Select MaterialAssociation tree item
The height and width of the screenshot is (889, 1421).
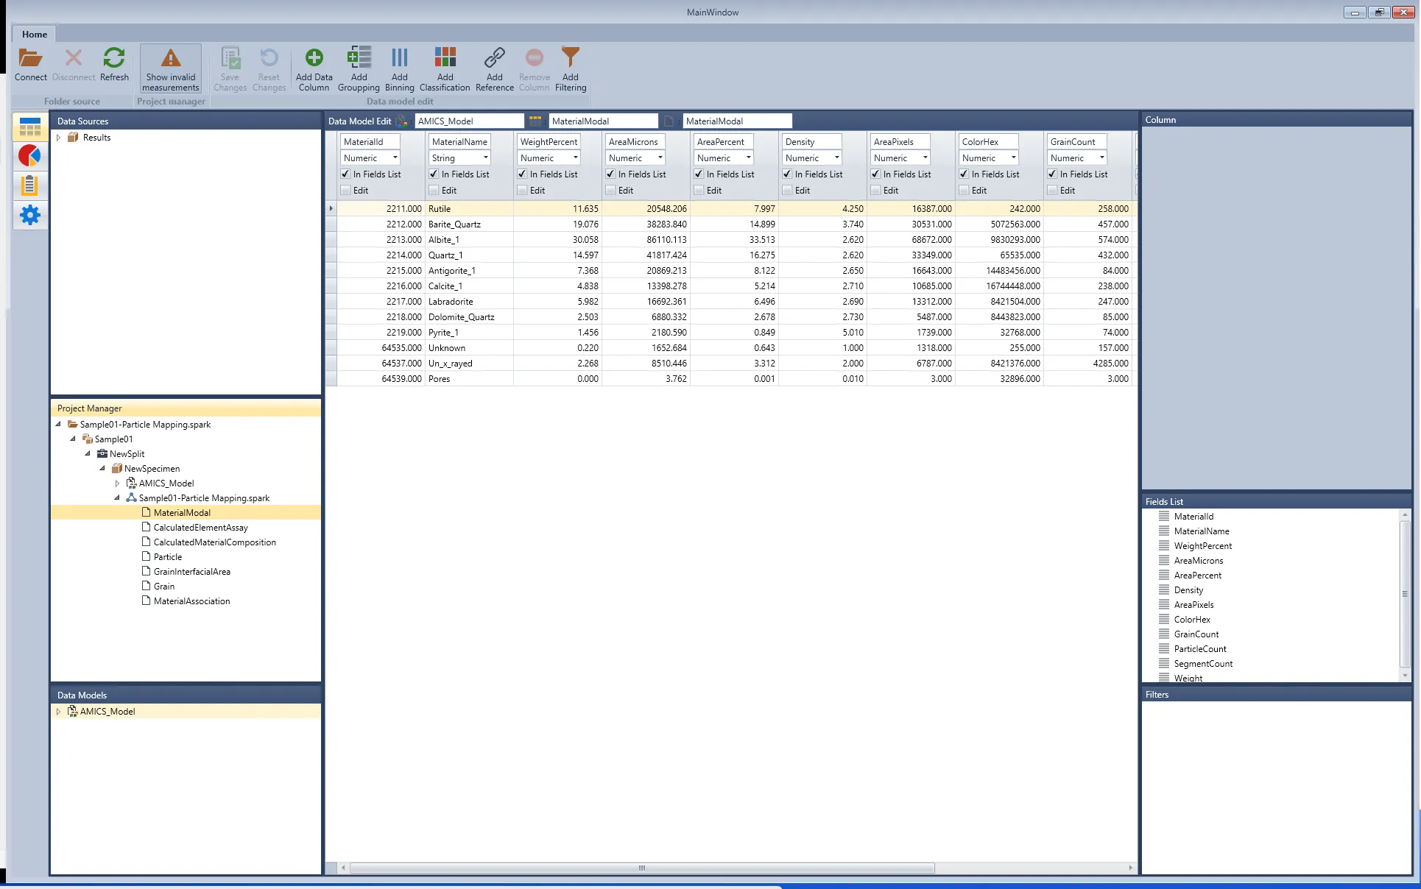tap(191, 601)
